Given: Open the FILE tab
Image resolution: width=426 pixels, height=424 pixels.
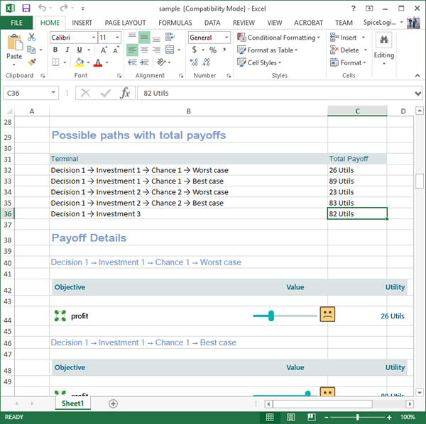Looking at the screenshot, I should pos(16,23).
